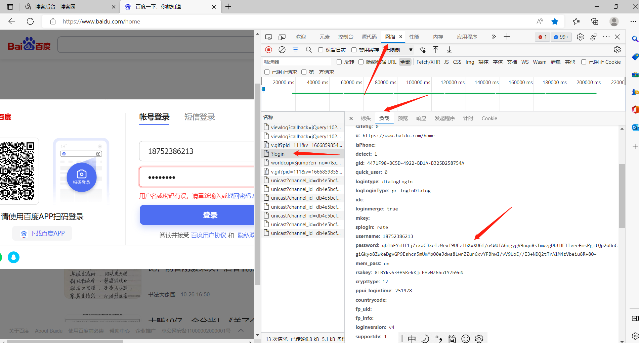Click the Read Aloud icon
The width and height of the screenshot is (639, 343).
(540, 21)
